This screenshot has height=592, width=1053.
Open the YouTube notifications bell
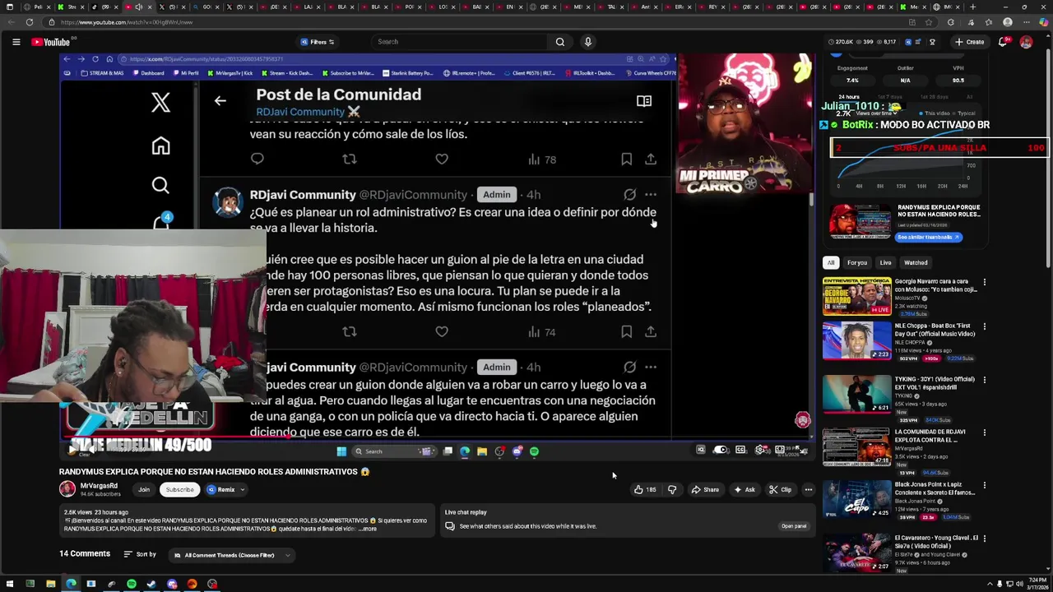1003,42
